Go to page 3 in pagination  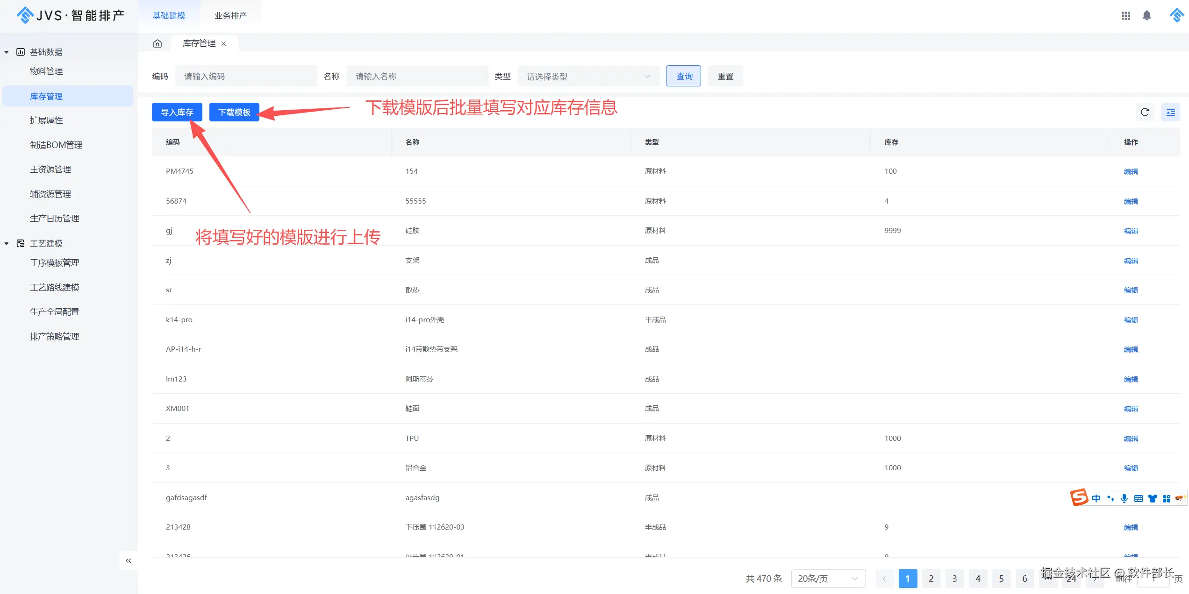click(x=954, y=579)
